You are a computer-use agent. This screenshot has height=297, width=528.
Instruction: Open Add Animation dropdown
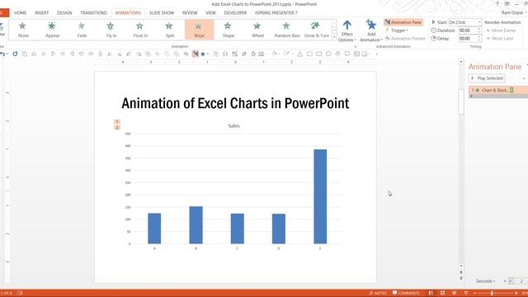371,31
